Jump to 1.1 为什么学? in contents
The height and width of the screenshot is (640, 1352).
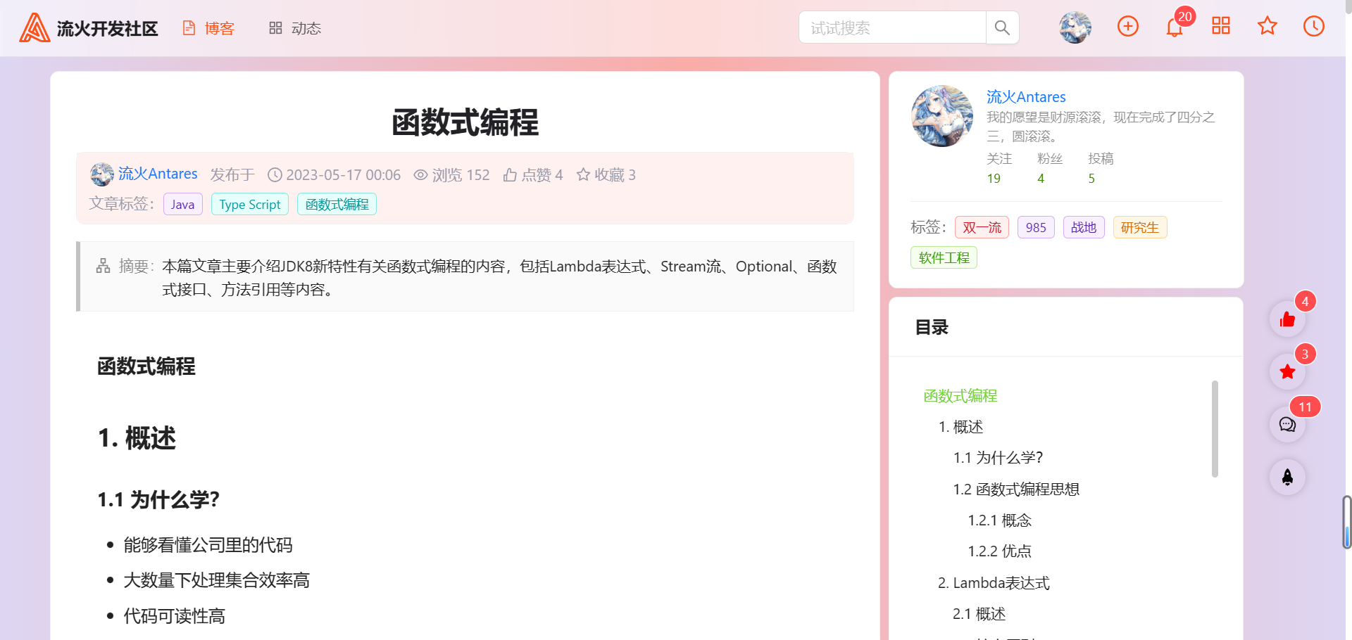pyautogui.click(x=998, y=458)
